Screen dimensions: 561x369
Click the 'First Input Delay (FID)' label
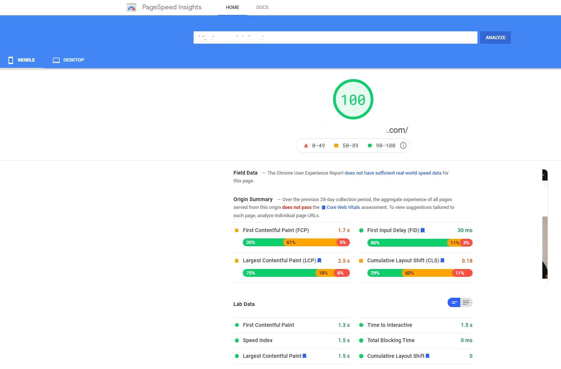393,230
